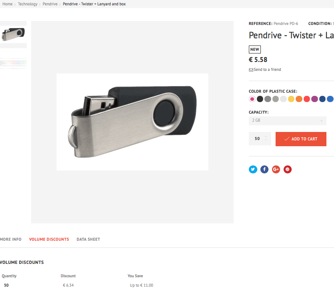
Task: Share on Google Plus icon
Action: [276, 169]
